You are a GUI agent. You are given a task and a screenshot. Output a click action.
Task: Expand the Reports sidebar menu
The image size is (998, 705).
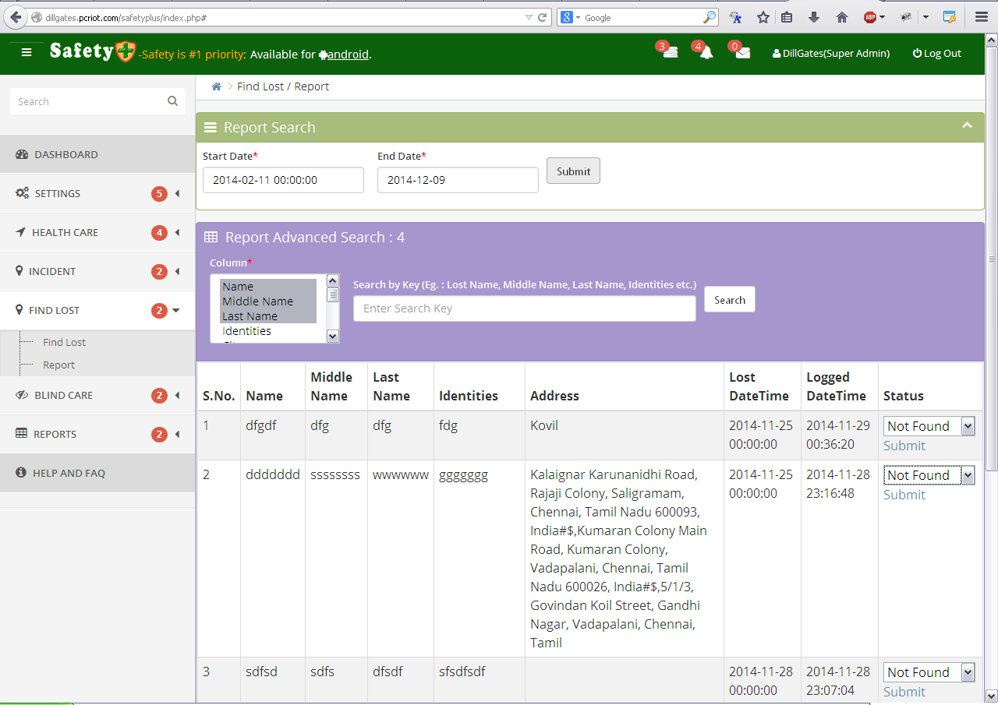(97, 434)
